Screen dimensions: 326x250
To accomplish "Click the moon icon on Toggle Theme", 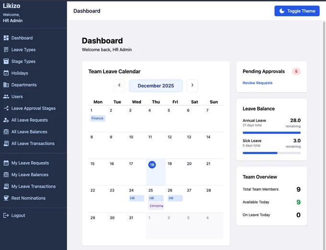I will pos(282,11).
